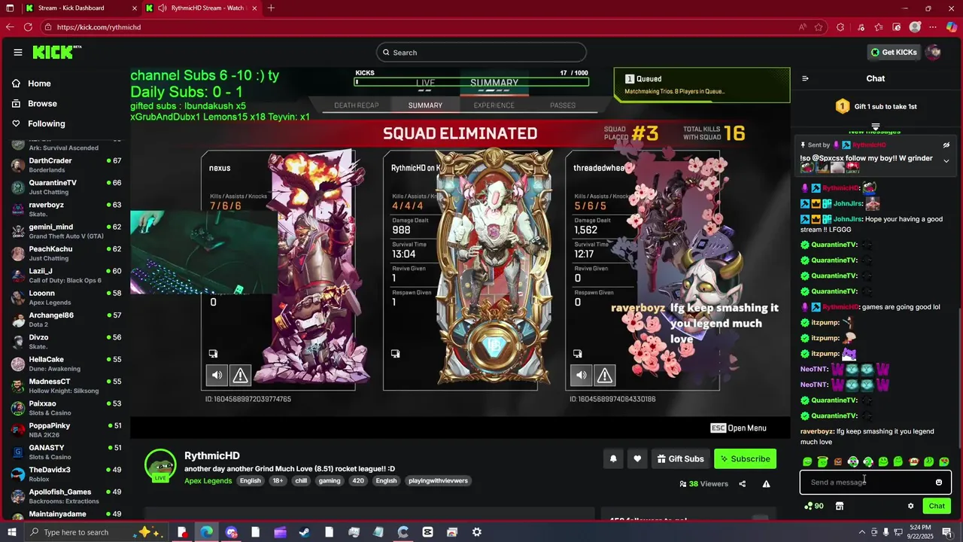Open Microsoft Edge in the taskbar

[206, 532]
